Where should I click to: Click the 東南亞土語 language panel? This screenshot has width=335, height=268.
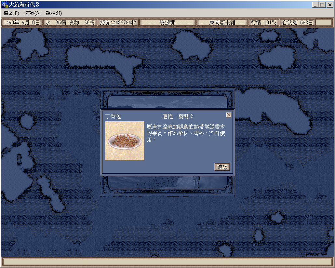coord(222,23)
